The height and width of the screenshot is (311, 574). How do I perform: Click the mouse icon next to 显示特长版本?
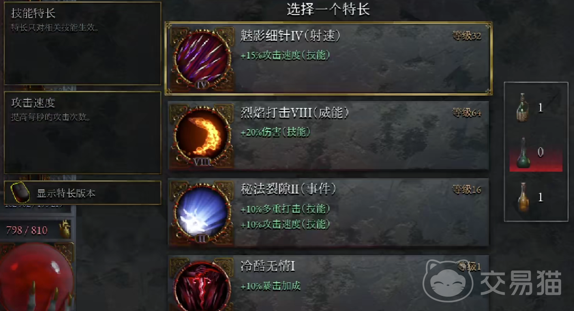pyautogui.click(x=20, y=193)
